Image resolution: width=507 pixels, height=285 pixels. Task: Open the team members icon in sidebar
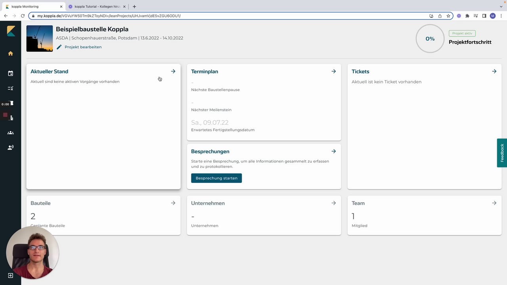coord(11,133)
